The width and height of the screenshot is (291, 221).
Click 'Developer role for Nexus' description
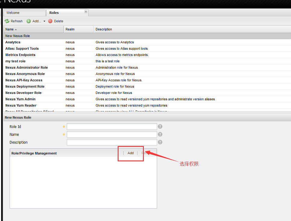(114, 93)
